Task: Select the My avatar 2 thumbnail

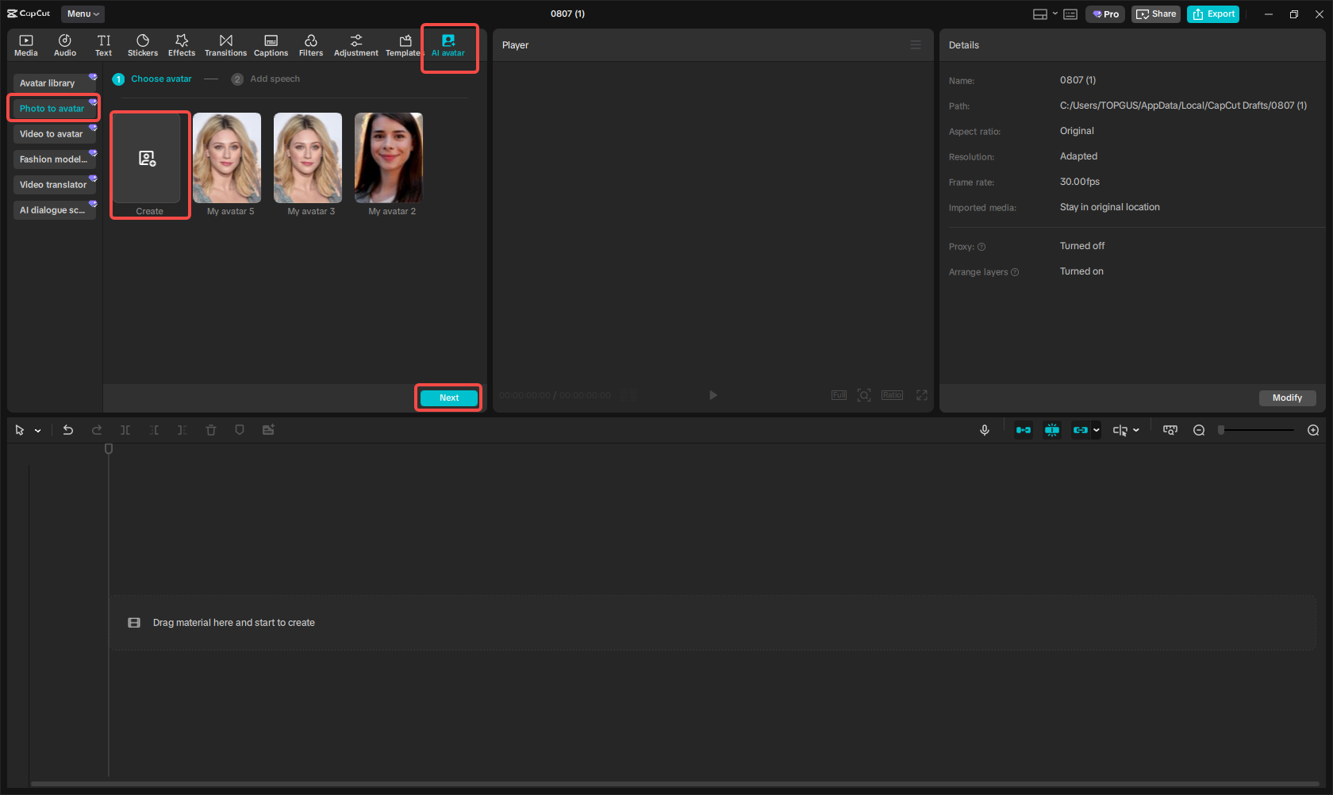Action: 389,158
